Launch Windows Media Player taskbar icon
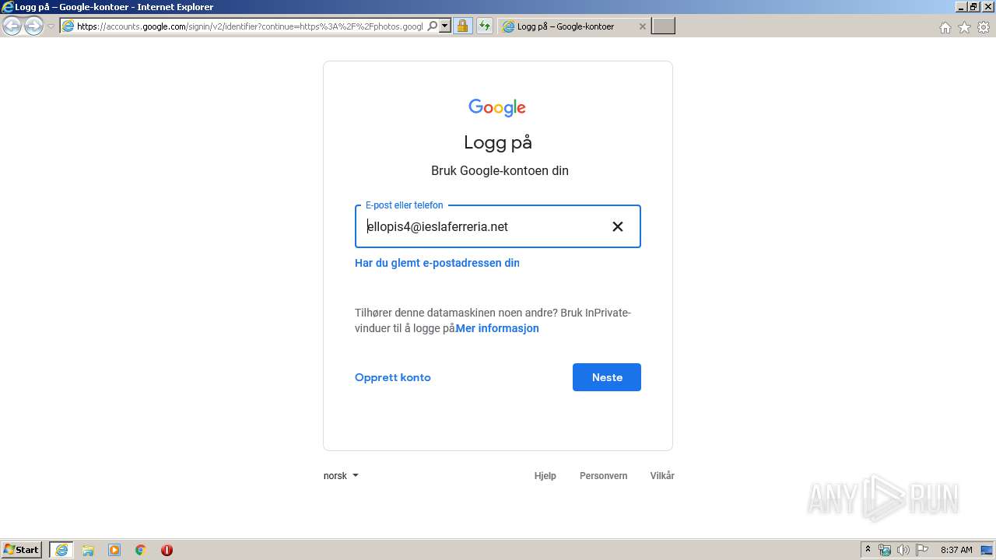Screen dimensions: 996x560 (114, 550)
